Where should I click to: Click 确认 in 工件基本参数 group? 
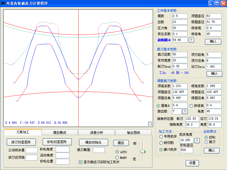(x=213, y=42)
